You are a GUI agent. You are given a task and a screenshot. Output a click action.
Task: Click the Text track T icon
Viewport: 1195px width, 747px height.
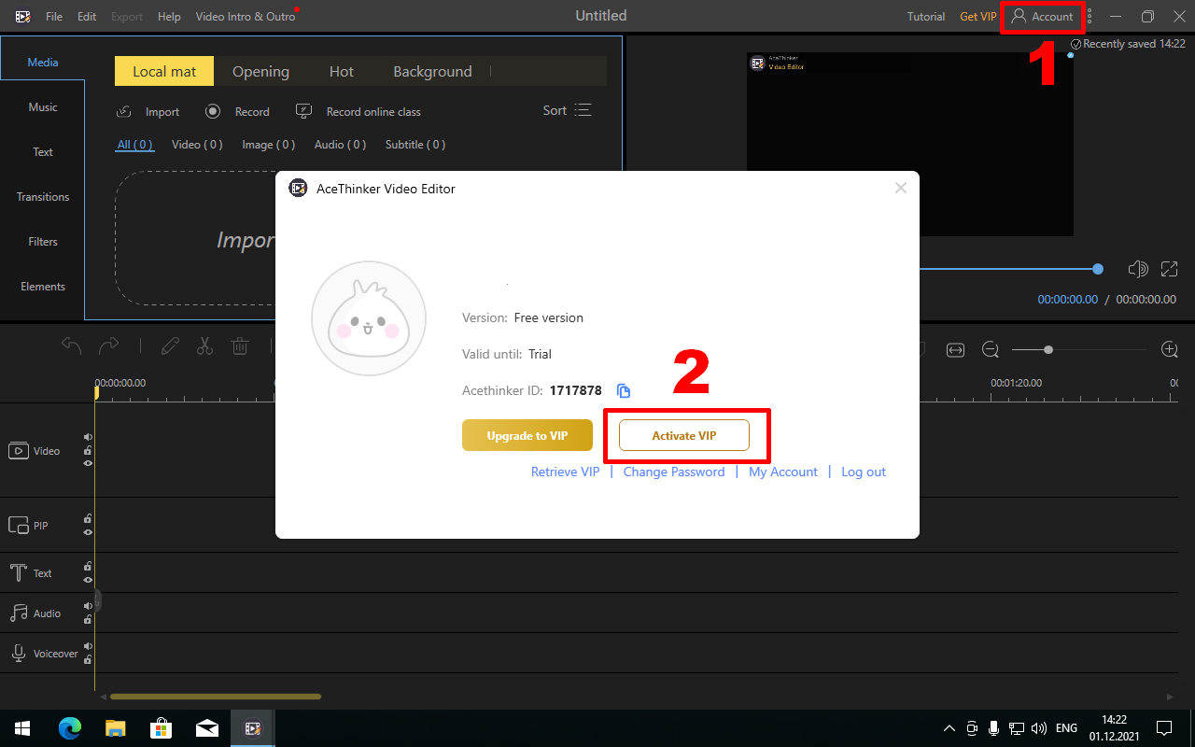click(18, 573)
